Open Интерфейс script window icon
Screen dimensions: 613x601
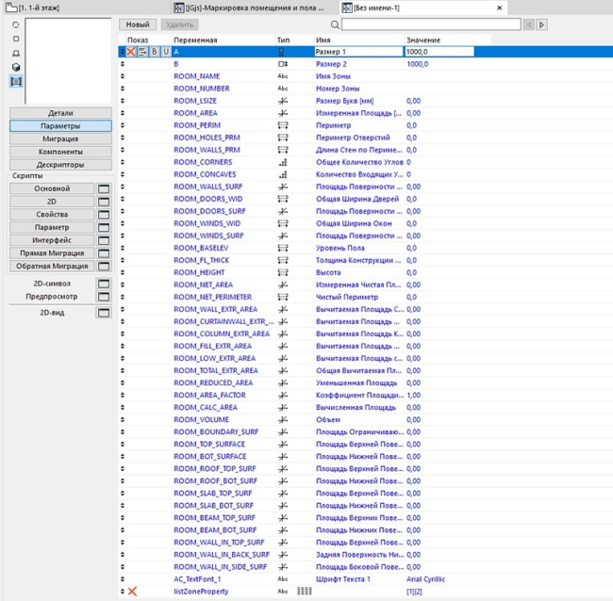coord(105,240)
